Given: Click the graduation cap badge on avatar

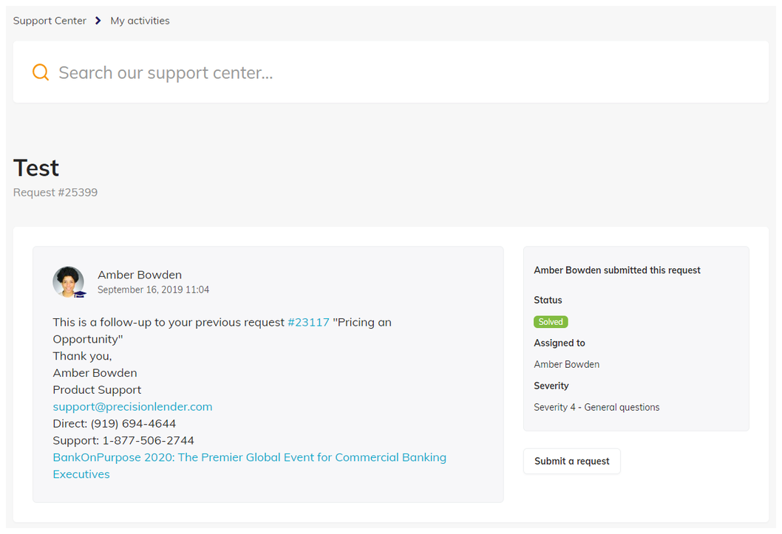Looking at the screenshot, I should [x=80, y=293].
